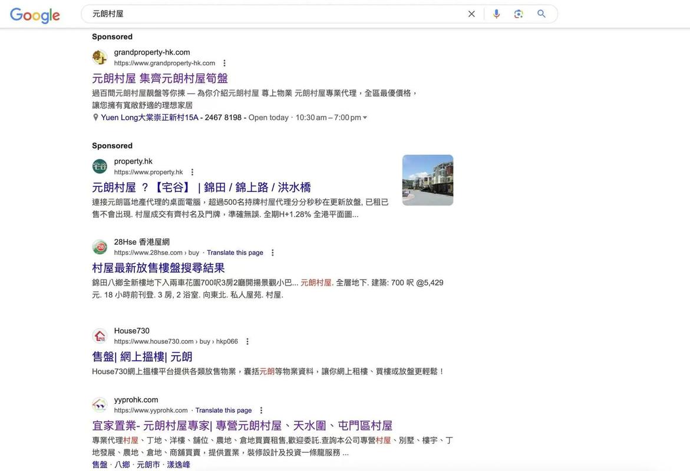This screenshot has height=471, width=690.
Task: Start voice search with the microphone icon
Action: [x=496, y=14]
